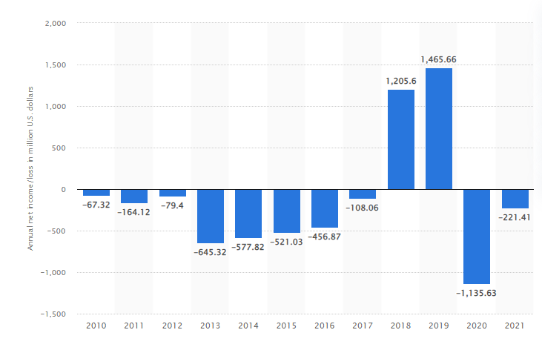Click the 1,465.66 data label
The height and width of the screenshot is (350, 542).
click(x=438, y=59)
